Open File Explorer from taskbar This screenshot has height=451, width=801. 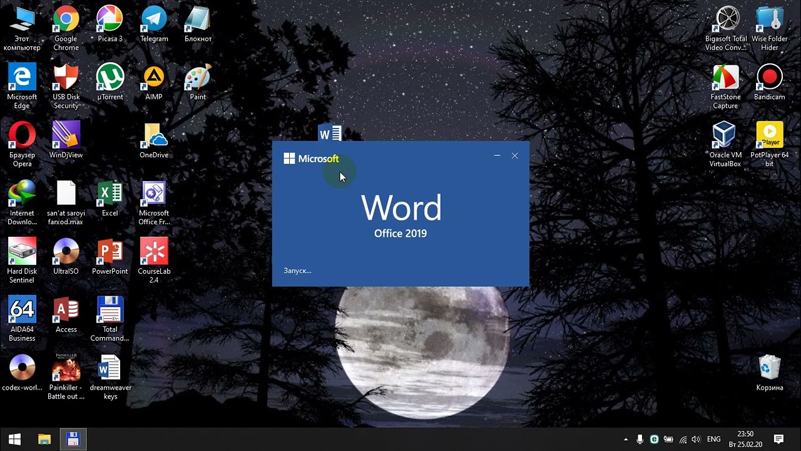(44, 439)
